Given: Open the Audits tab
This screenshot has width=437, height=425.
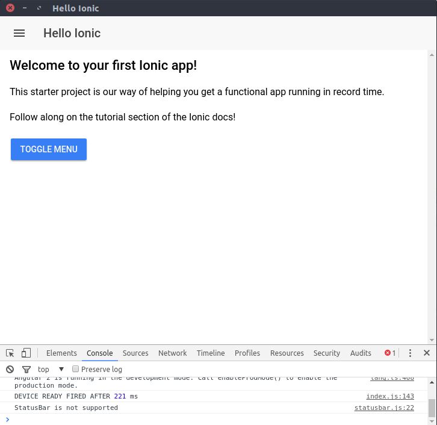Looking at the screenshot, I should pyautogui.click(x=361, y=353).
